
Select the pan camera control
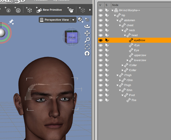pos(87,33)
